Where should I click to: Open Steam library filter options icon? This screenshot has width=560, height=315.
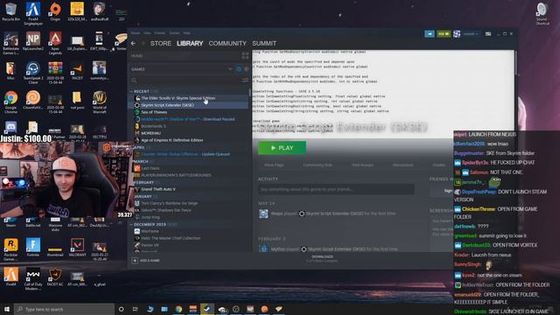click(x=245, y=80)
